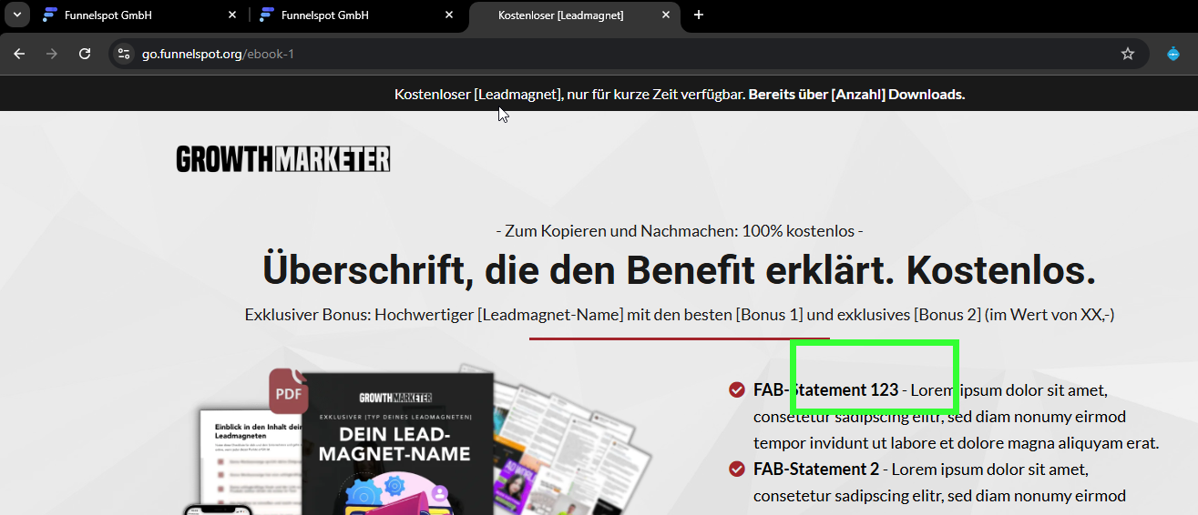
Task: Click the Funnelspot favicon on the first tab
Action: click(x=49, y=15)
